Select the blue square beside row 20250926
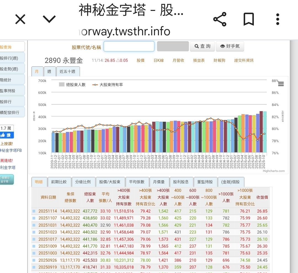Screen dimensions: 298x273 coord(34,260)
